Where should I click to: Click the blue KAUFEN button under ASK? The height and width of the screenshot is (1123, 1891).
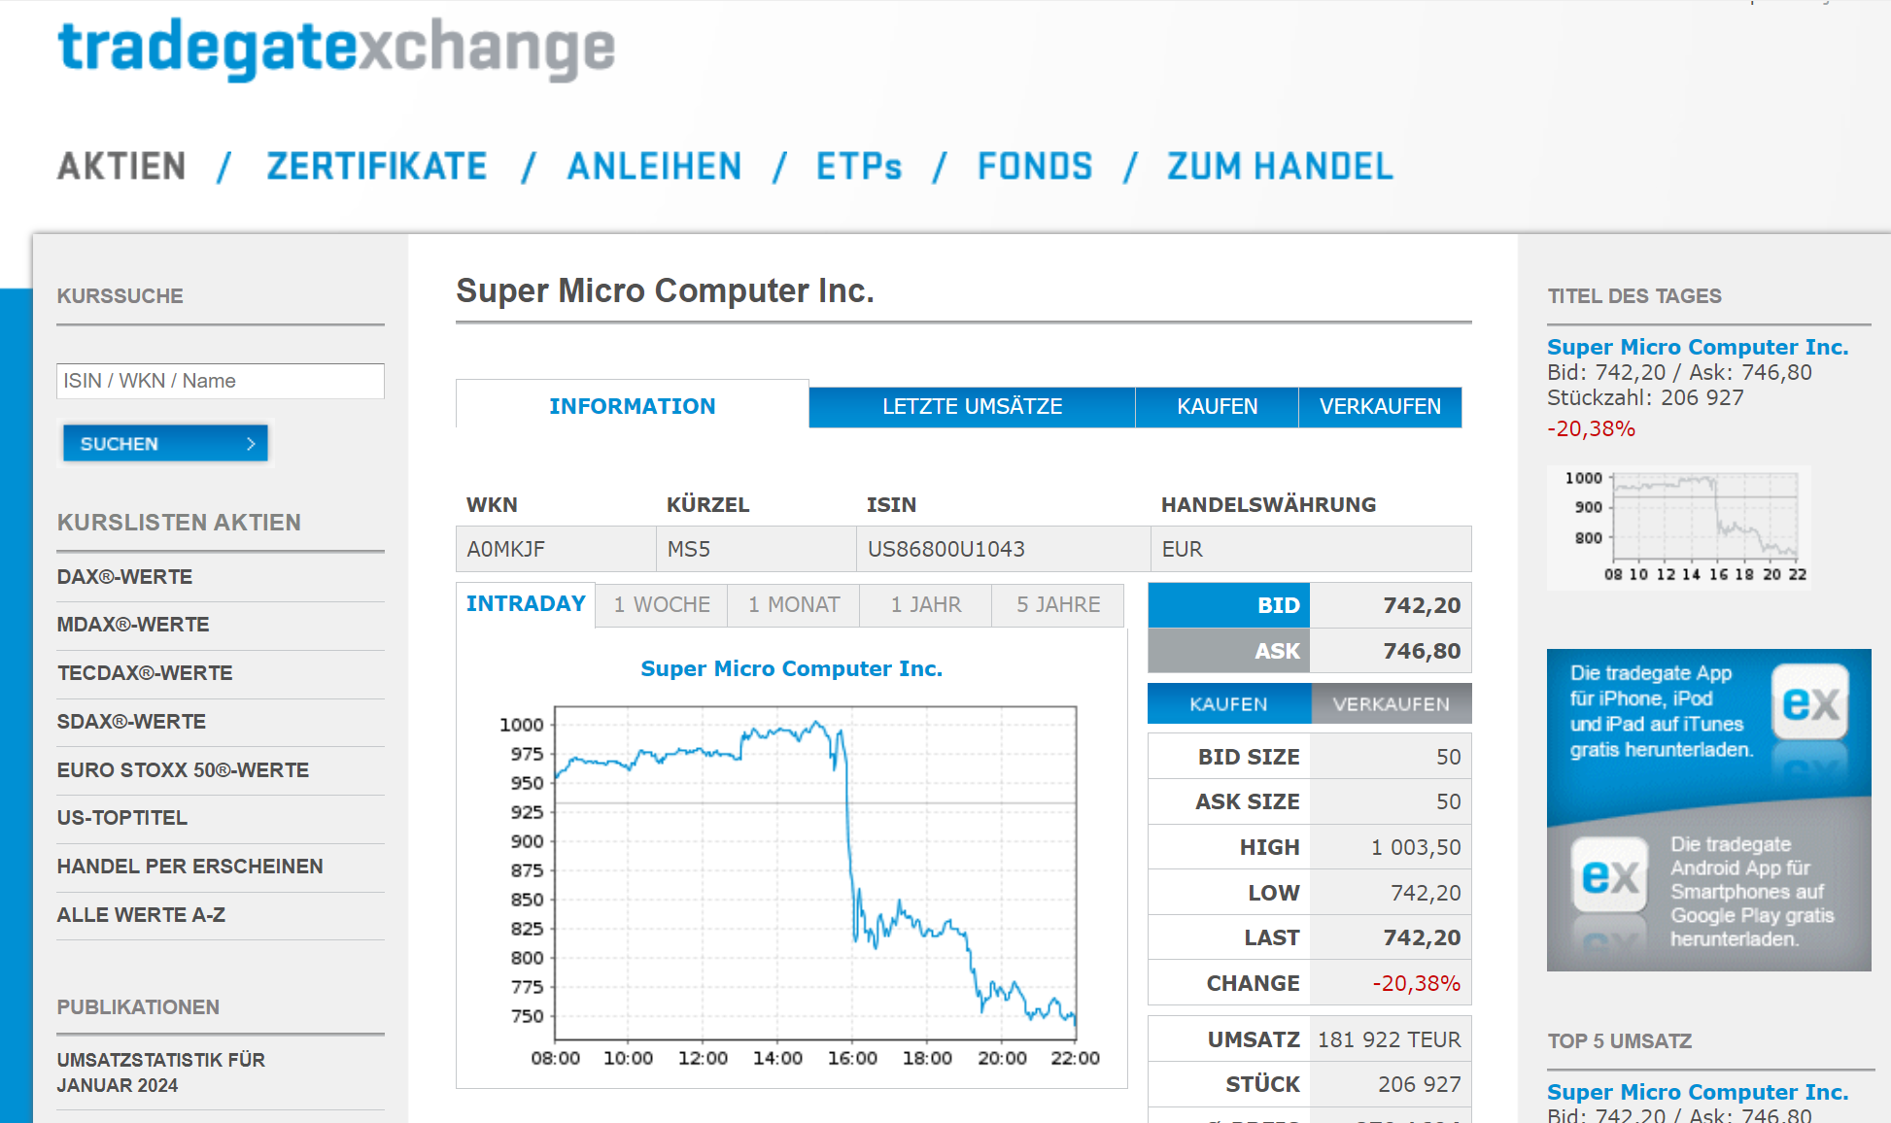(x=1229, y=704)
